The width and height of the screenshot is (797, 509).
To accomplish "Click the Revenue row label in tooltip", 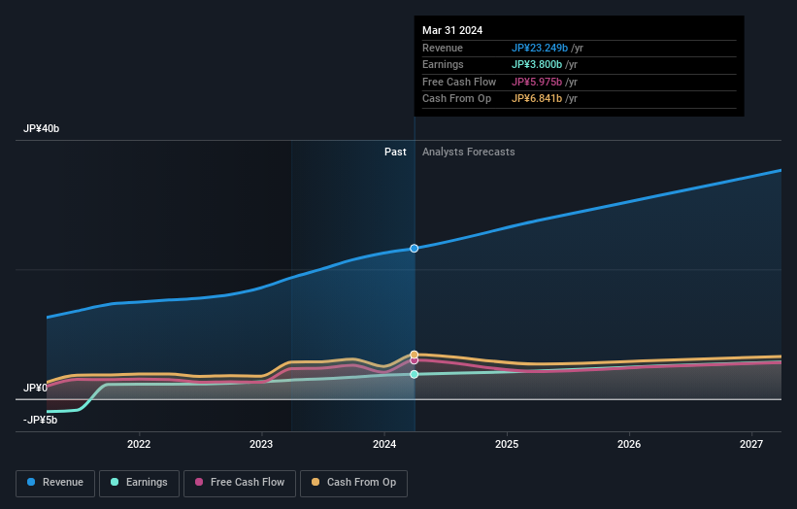I will 443,48.
